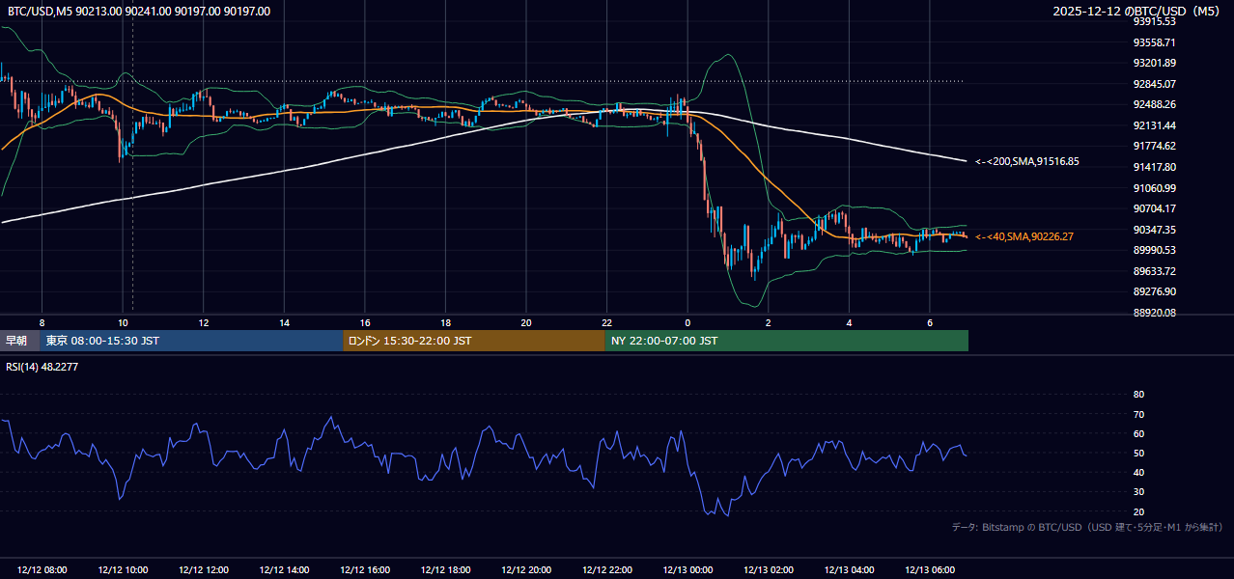Click price axis value 88920.08
1234x579 pixels.
pyautogui.click(x=1156, y=313)
